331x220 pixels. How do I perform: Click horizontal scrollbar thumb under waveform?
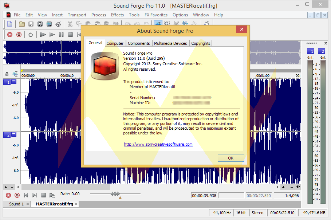pos(66,187)
